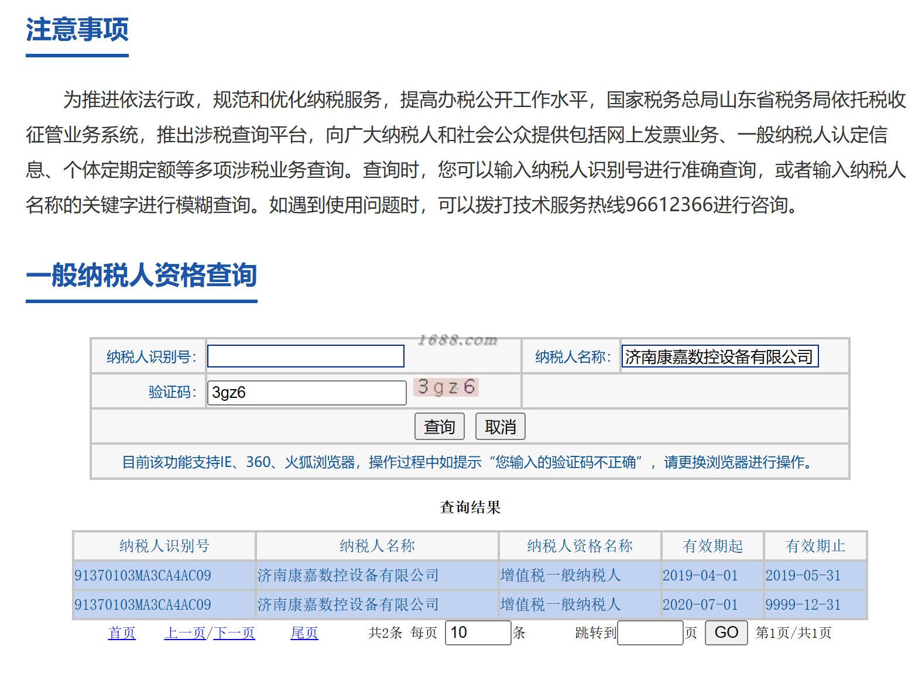Select the 有效期起 column header
The width and height of the screenshot is (915, 677).
pos(713,546)
